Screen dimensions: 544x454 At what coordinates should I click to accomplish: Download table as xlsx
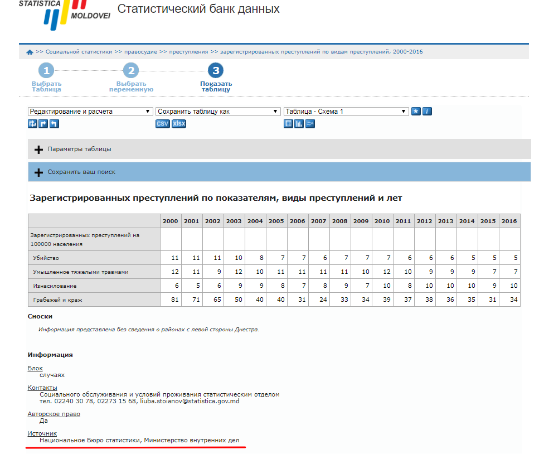point(179,124)
